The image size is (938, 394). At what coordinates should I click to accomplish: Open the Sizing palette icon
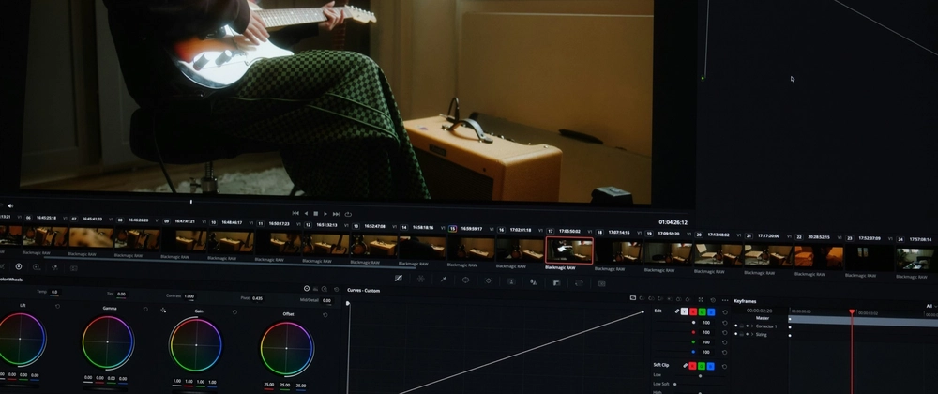click(579, 282)
